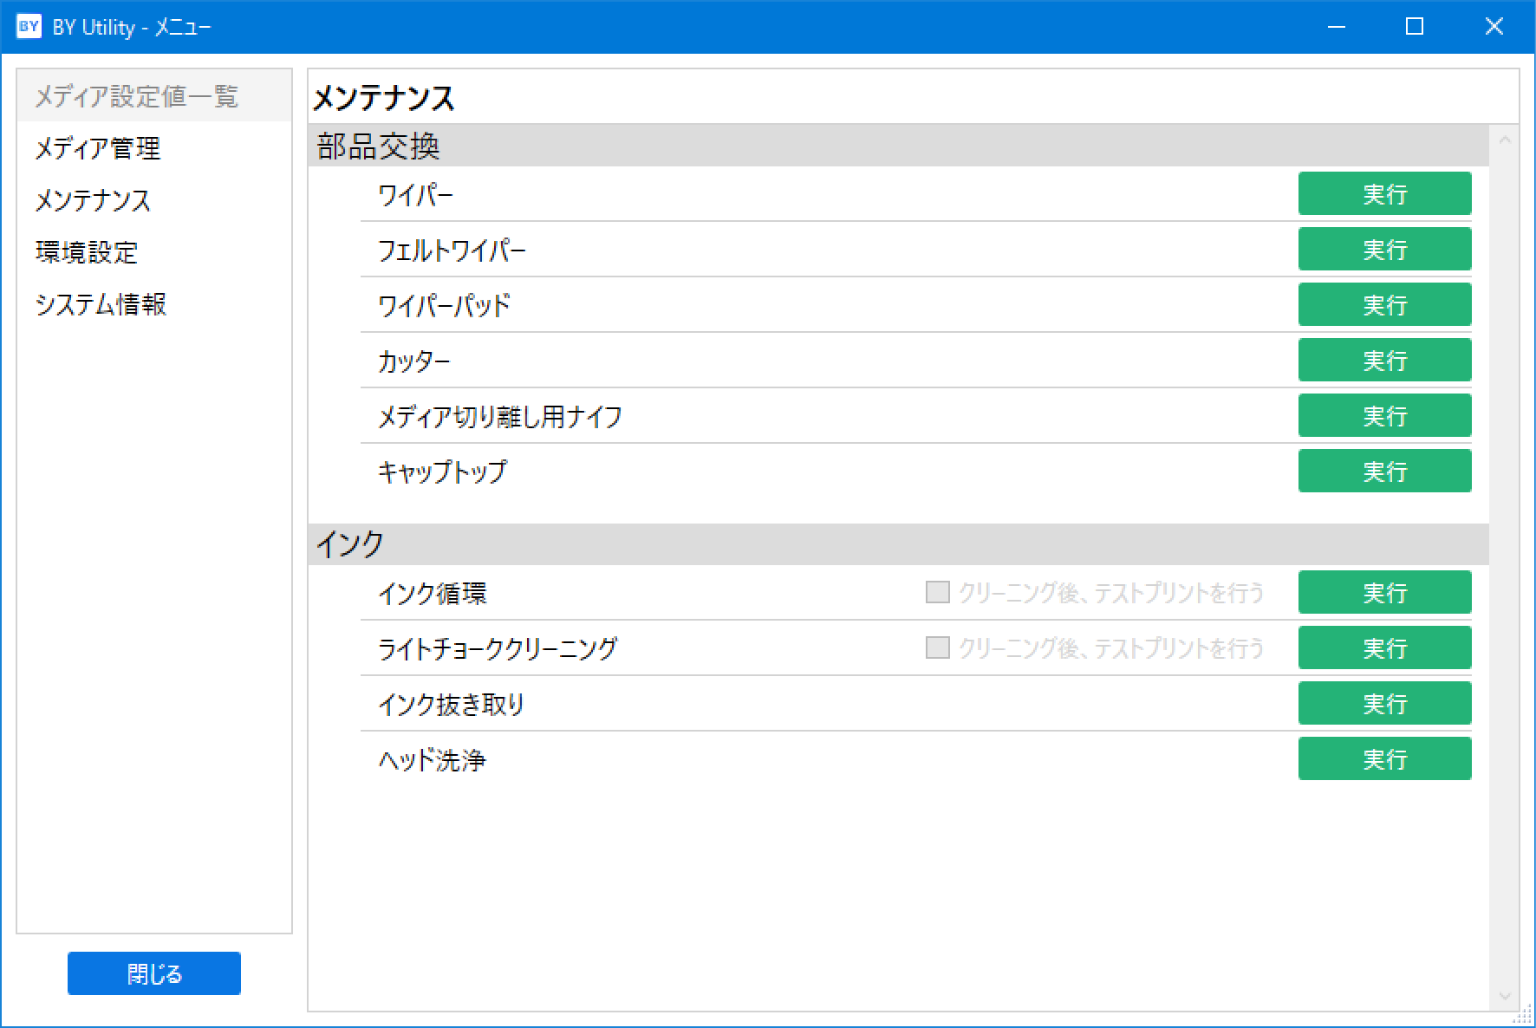Click 実行 for メディア切り離し用ナイフ

pyautogui.click(x=1384, y=415)
